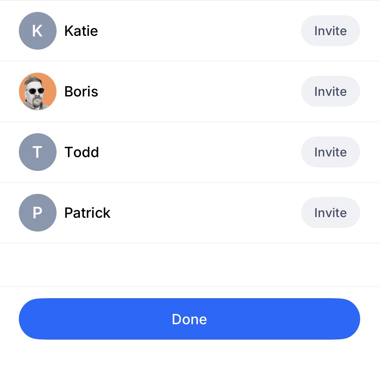Image resolution: width=379 pixels, height=383 pixels.
Task: Invite Katie
Action: click(x=330, y=31)
